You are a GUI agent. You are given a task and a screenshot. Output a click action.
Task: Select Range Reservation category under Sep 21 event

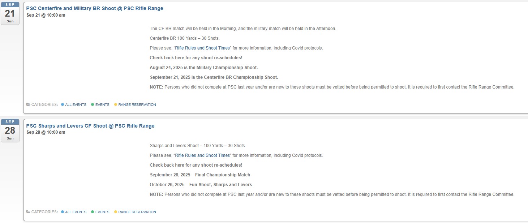137,105
